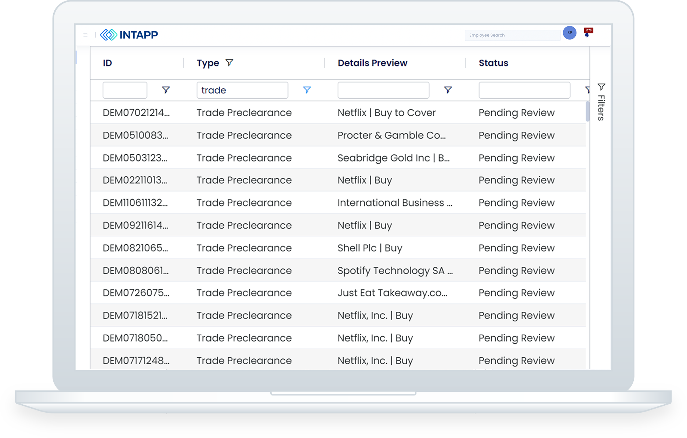Click the blue funnel next to the trade input

tap(307, 90)
